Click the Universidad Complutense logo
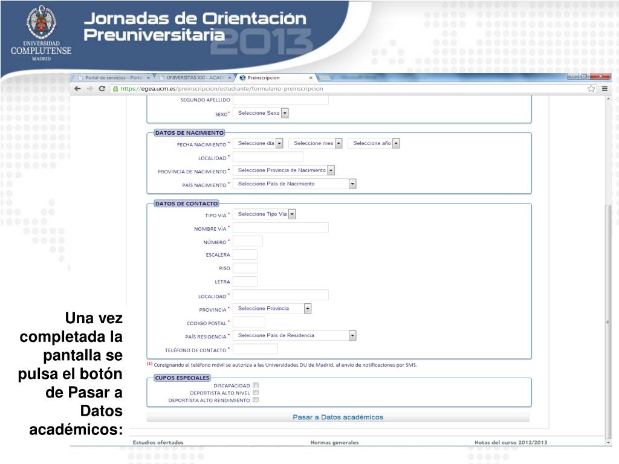Viewport: 619px width, 464px height. 41,33
